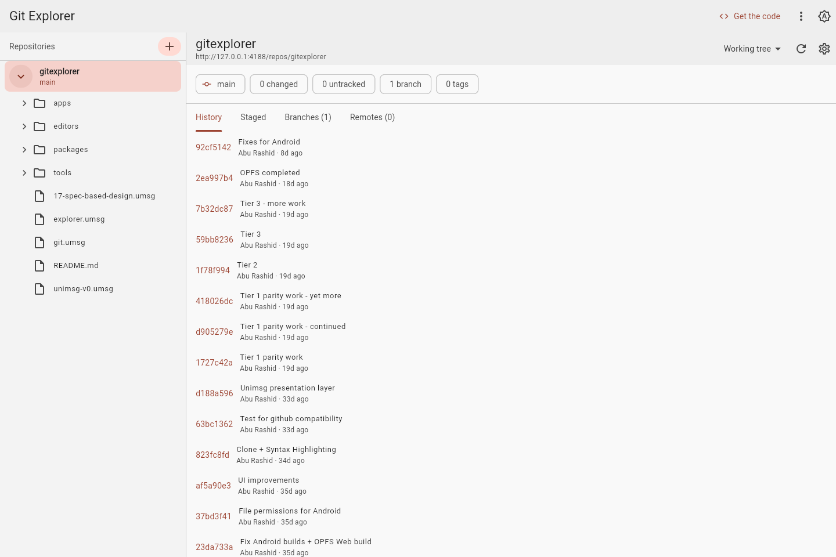The width and height of the screenshot is (836, 557).
Task: Expand the editors folder chevron
Action: (24, 126)
